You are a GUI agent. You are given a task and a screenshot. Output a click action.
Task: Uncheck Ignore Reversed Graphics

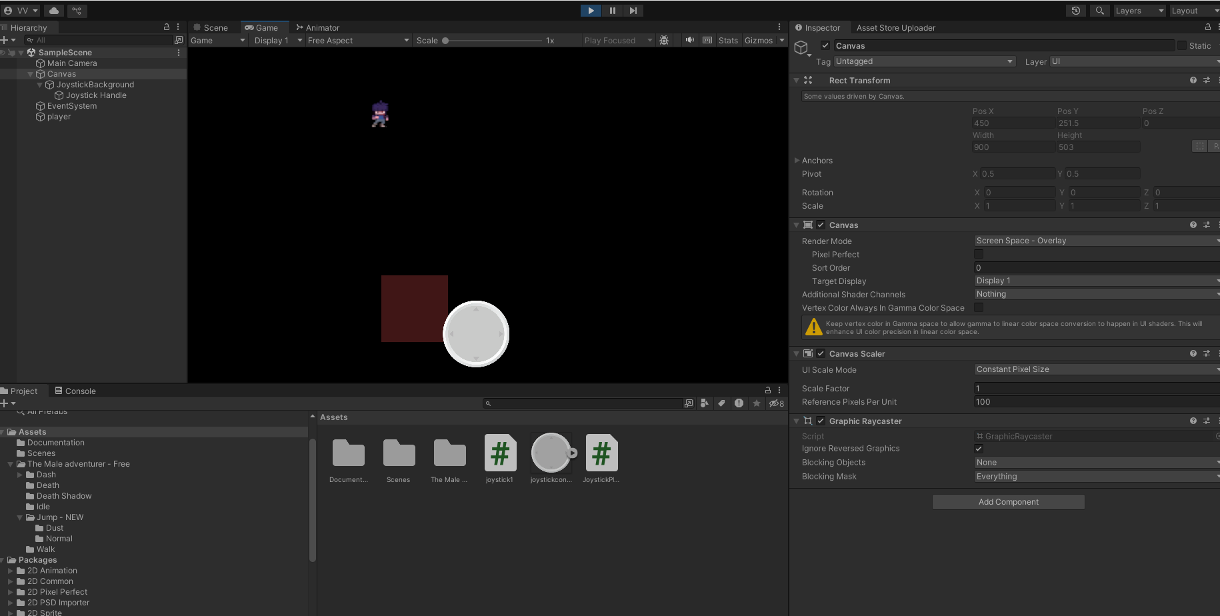point(979,449)
